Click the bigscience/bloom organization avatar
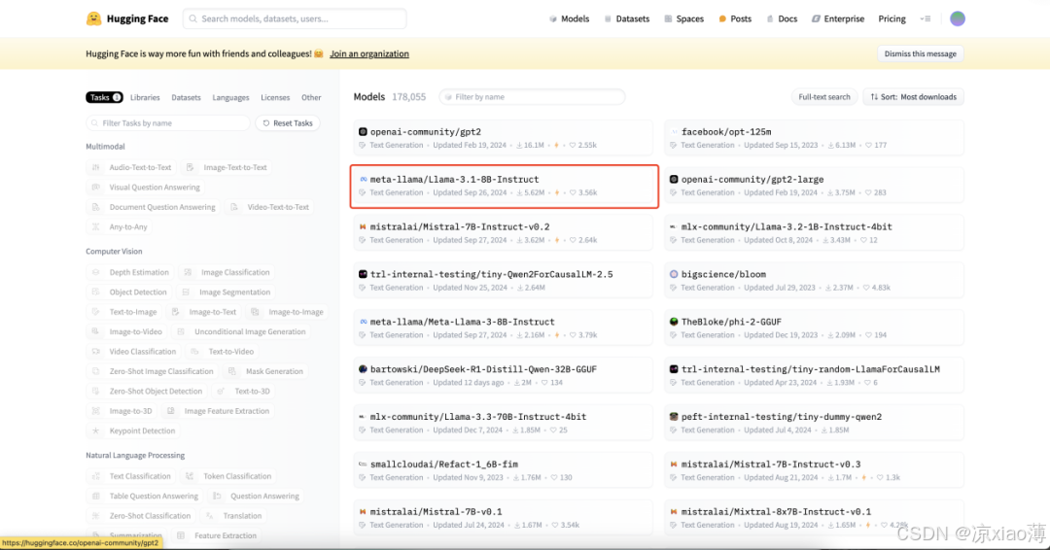 pyautogui.click(x=674, y=274)
